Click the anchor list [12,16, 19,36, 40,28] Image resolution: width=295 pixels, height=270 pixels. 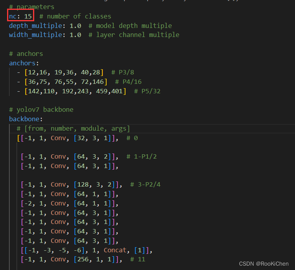click(64, 72)
